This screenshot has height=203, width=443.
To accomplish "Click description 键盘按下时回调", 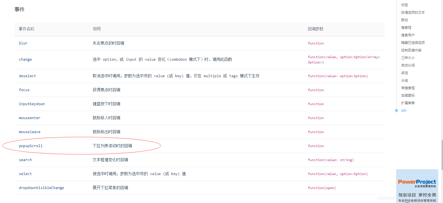I will click(107, 104).
